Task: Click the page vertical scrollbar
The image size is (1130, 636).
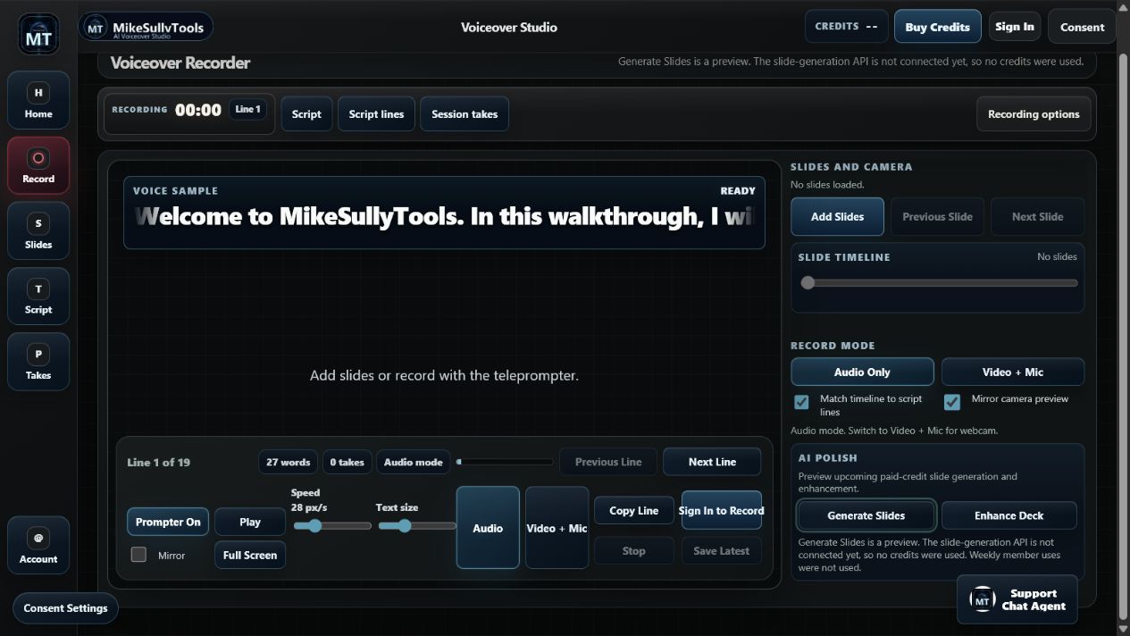Action: click(1123, 338)
